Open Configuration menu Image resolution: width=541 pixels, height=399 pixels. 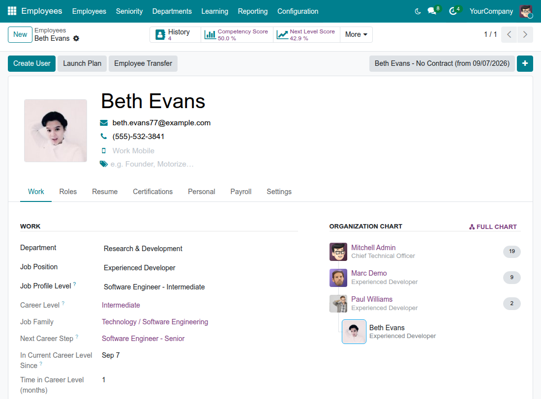[298, 11]
